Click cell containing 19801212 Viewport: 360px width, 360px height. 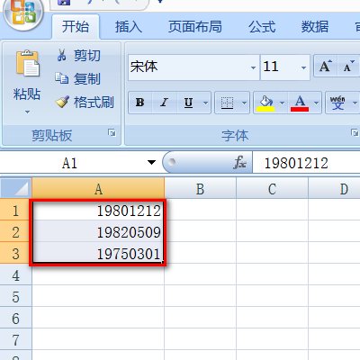98,211
